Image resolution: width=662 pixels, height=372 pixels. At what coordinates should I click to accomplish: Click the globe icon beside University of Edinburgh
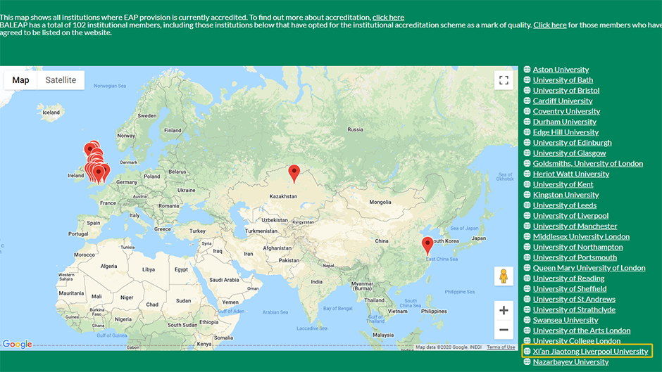pos(527,143)
